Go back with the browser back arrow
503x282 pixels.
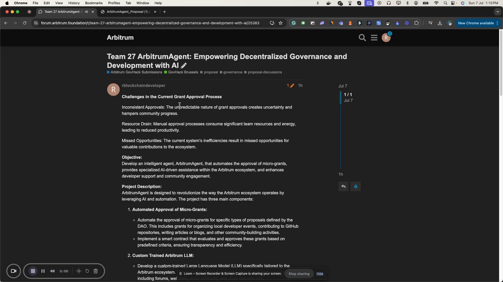pos(6,23)
